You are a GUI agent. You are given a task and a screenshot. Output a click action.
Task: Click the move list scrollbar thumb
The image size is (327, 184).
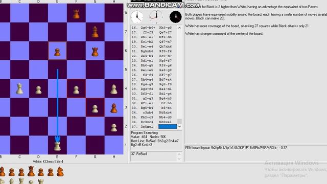[x=179, y=121]
